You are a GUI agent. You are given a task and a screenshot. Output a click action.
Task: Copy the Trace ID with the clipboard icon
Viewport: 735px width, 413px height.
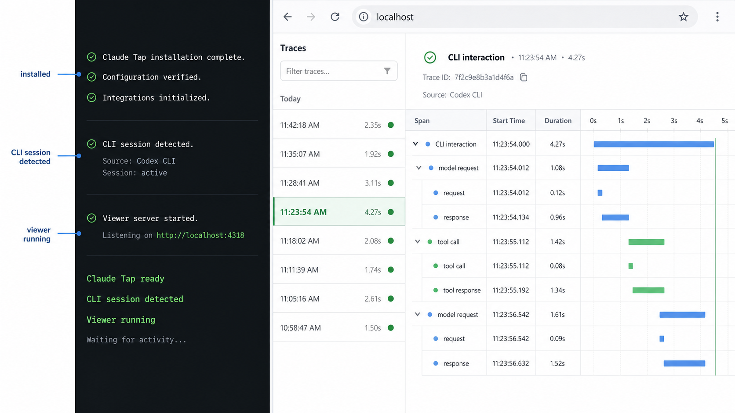524,77
